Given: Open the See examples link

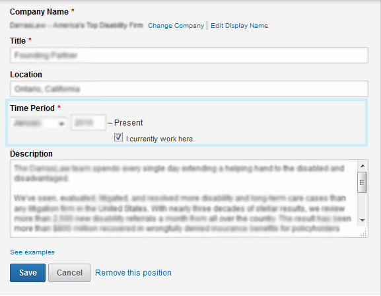Looking at the screenshot, I should [32, 252].
